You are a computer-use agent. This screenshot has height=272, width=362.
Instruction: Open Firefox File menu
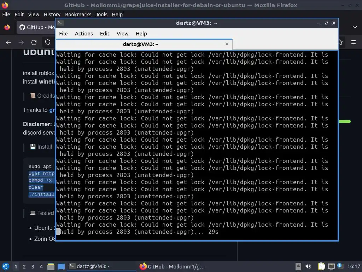[6, 15]
